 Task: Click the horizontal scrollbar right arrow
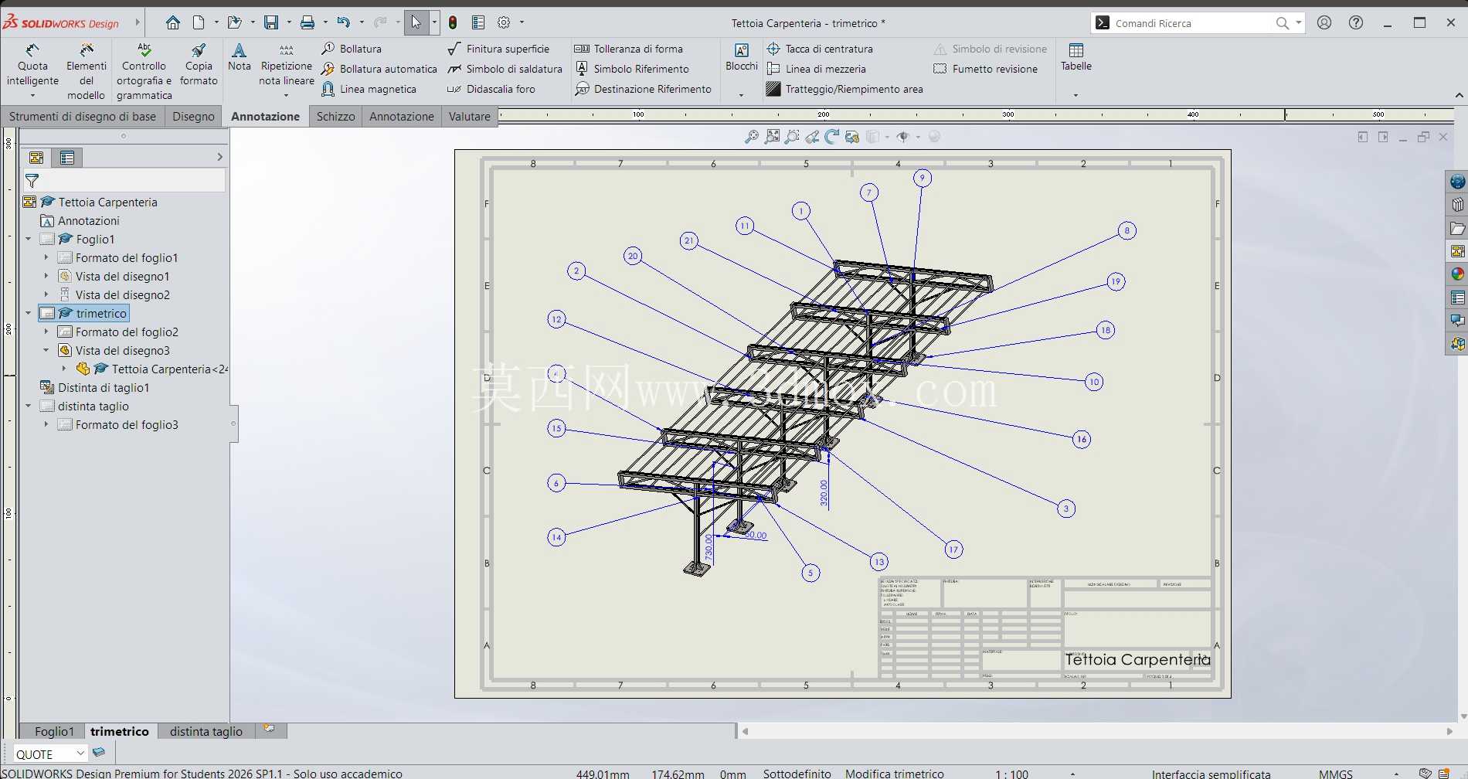click(1449, 731)
